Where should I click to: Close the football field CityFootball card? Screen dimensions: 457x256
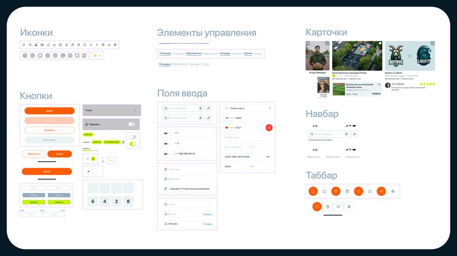(379, 84)
